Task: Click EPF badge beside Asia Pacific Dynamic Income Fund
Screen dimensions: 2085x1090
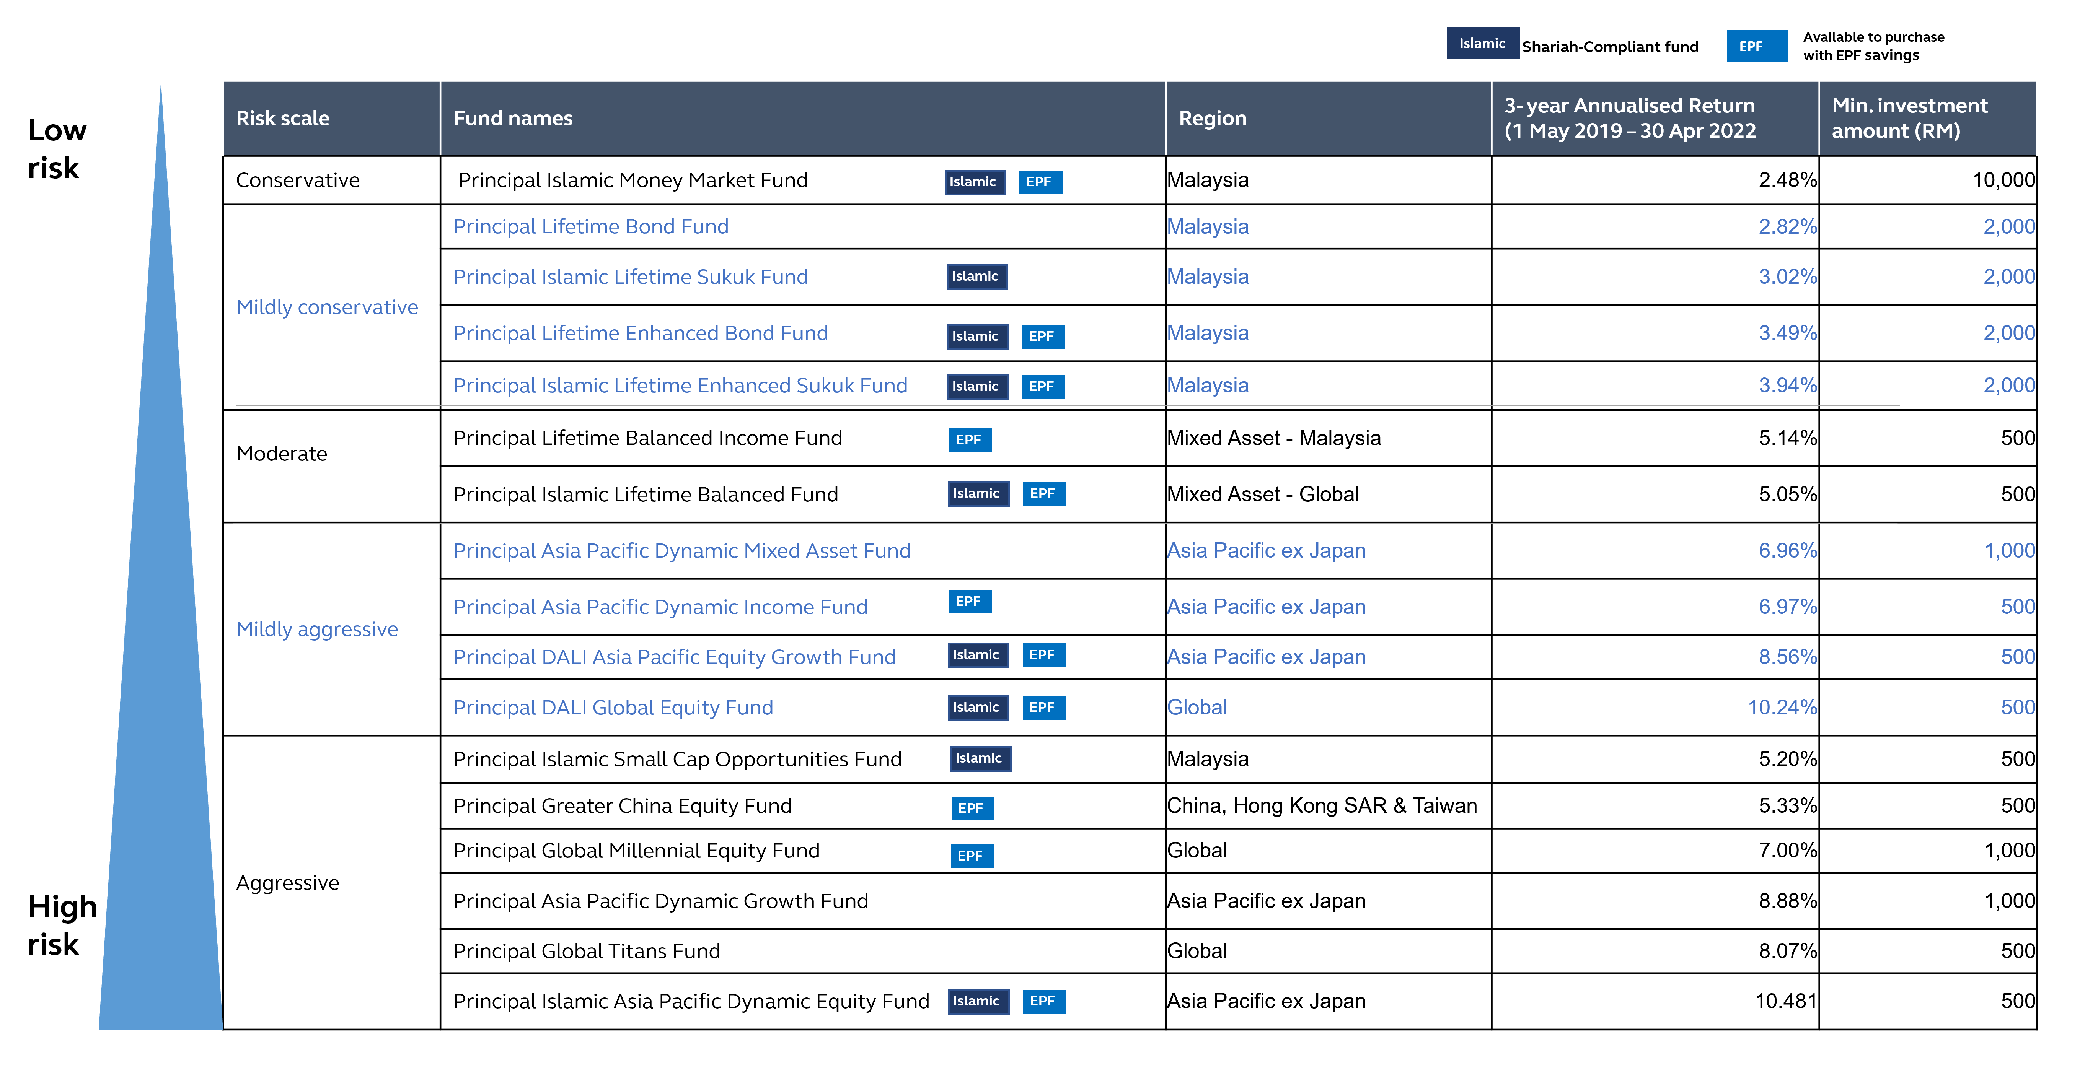Action: pos(970,601)
